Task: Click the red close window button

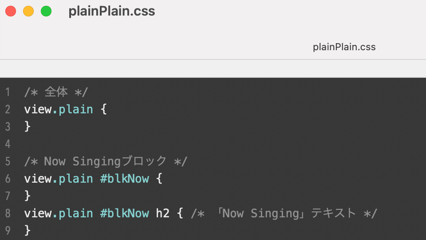Action: tap(11, 12)
